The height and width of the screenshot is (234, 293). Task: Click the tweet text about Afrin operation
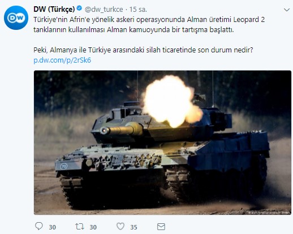pyautogui.click(x=149, y=25)
